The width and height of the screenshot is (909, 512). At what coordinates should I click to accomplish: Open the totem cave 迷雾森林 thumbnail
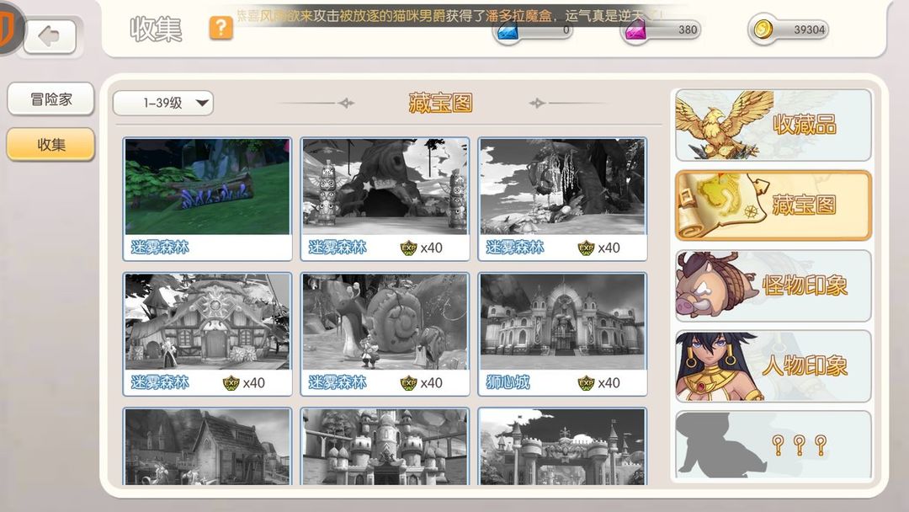(385, 199)
